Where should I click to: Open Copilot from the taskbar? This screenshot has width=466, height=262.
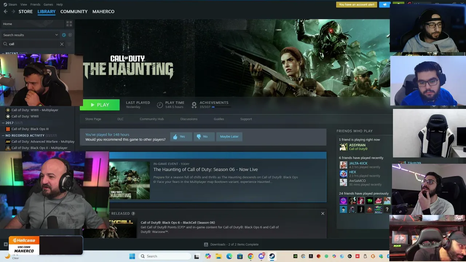(208, 256)
